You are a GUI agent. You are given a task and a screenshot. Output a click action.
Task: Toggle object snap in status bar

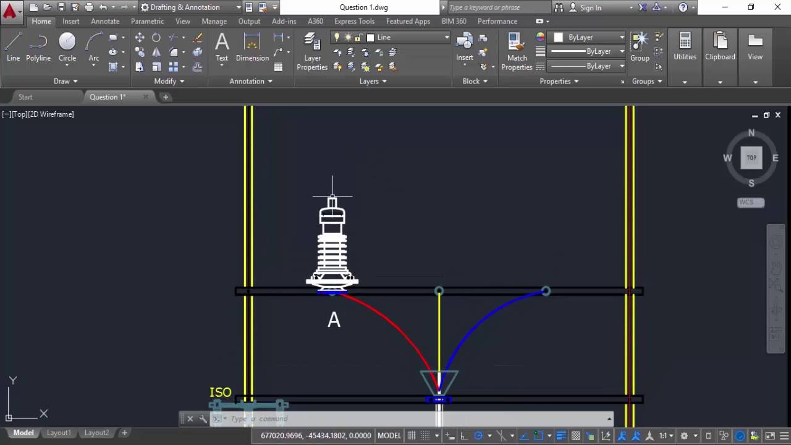click(538, 436)
